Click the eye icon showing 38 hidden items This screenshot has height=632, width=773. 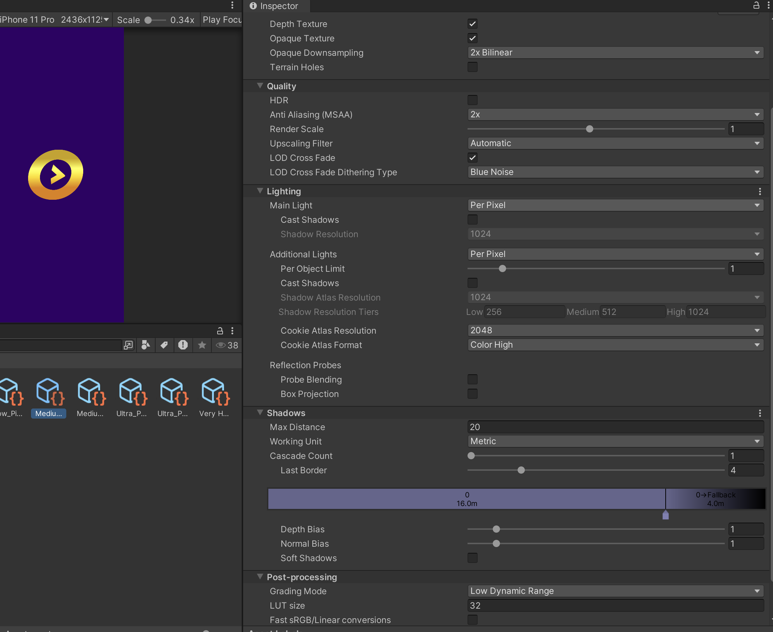(x=226, y=345)
